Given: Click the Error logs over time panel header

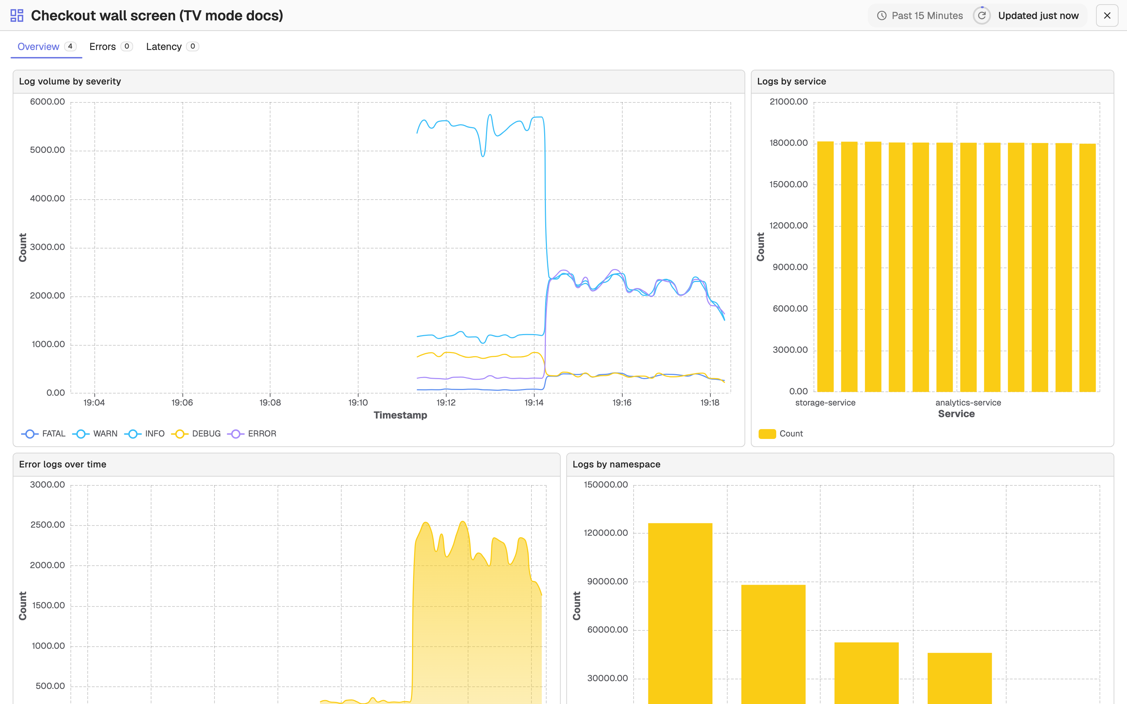Looking at the screenshot, I should pyautogui.click(x=286, y=464).
